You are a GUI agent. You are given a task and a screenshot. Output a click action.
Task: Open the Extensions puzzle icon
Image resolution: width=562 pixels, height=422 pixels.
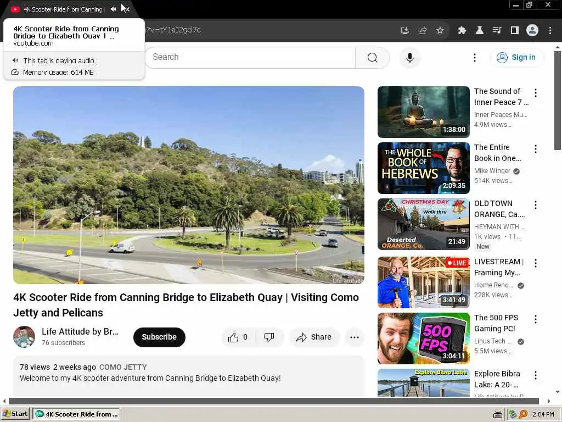tap(462, 31)
